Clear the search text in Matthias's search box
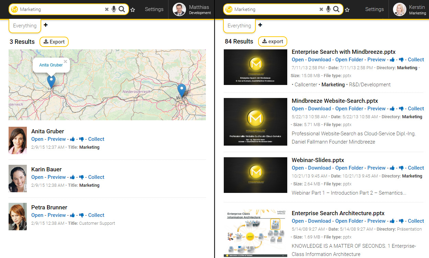The width and height of the screenshot is (429, 258). [107, 10]
